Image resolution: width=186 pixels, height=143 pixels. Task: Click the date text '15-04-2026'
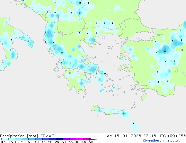128,136
